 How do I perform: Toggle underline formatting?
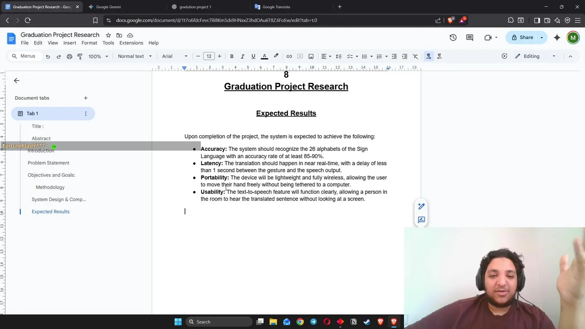pyautogui.click(x=254, y=56)
